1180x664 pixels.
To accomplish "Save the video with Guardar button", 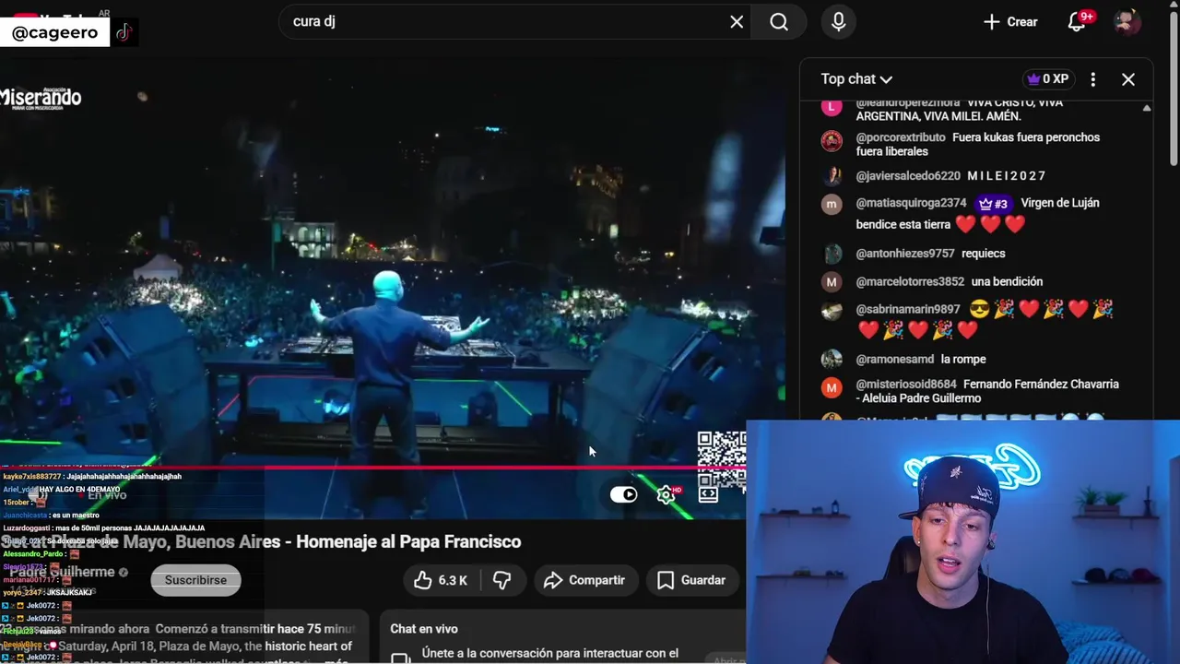I will (691, 580).
